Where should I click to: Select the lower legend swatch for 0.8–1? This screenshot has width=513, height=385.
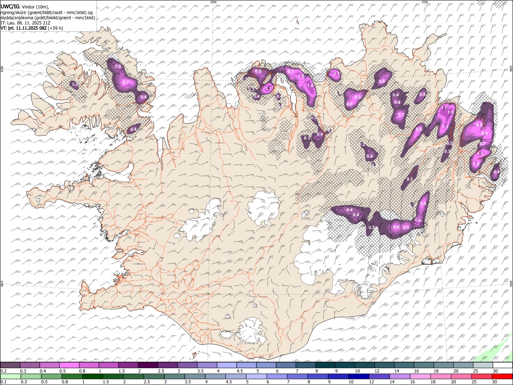(x=72, y=376)
